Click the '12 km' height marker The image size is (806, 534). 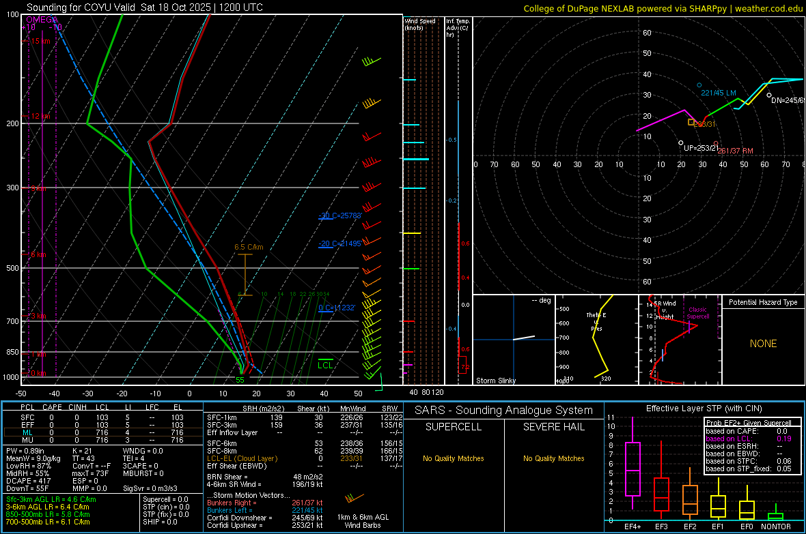click(40, 116)
